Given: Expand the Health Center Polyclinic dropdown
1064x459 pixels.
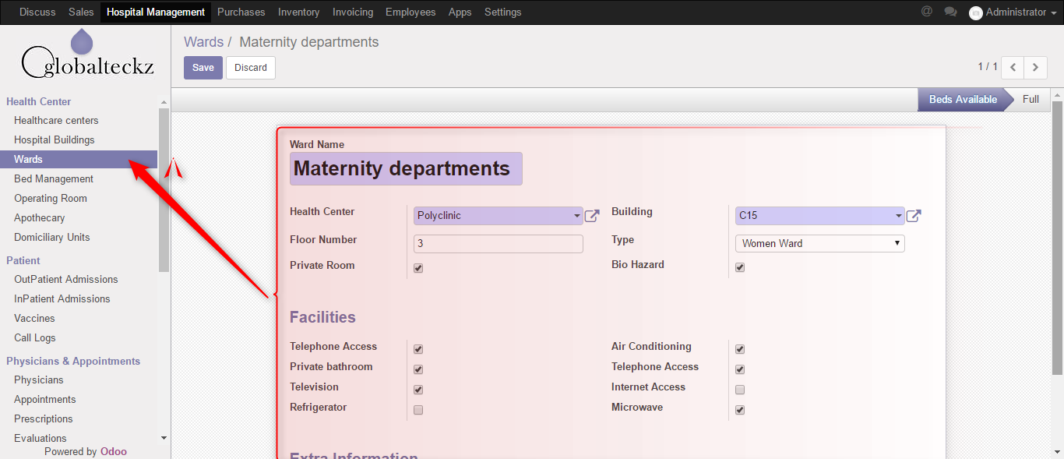Looking at the screenshot, I should click(576, 216).
